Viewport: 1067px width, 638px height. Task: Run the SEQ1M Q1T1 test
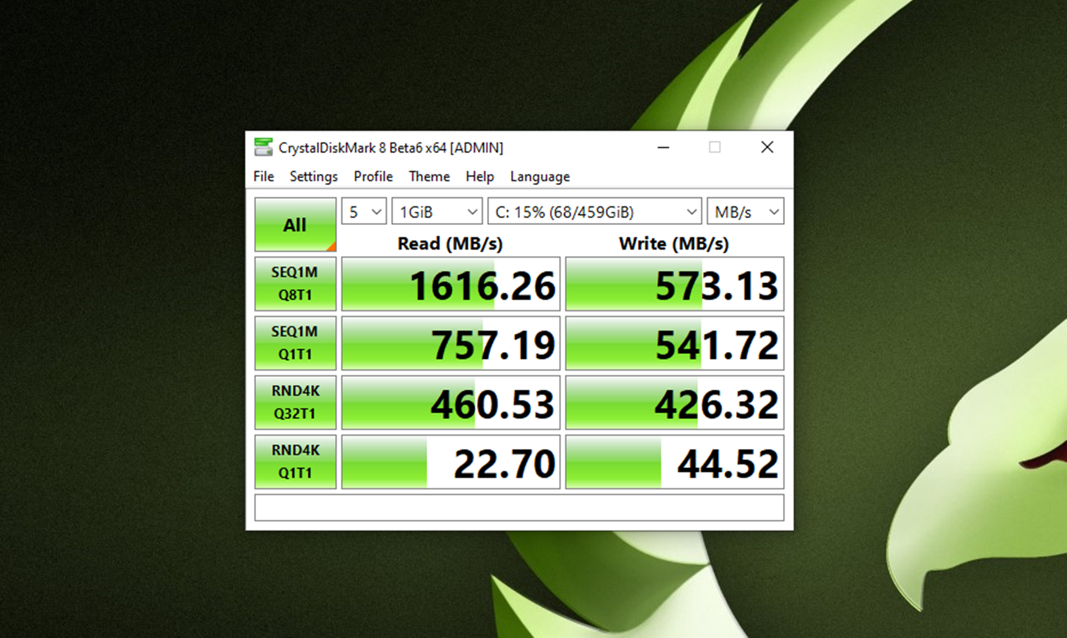pyautogui.click(x=295, y=343)
